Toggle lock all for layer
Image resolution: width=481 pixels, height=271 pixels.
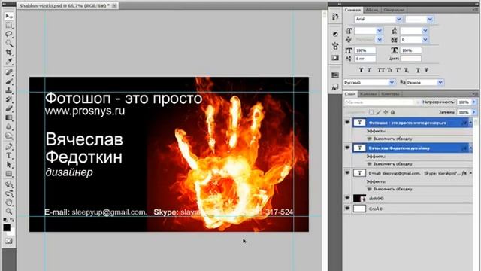point(393,112)
